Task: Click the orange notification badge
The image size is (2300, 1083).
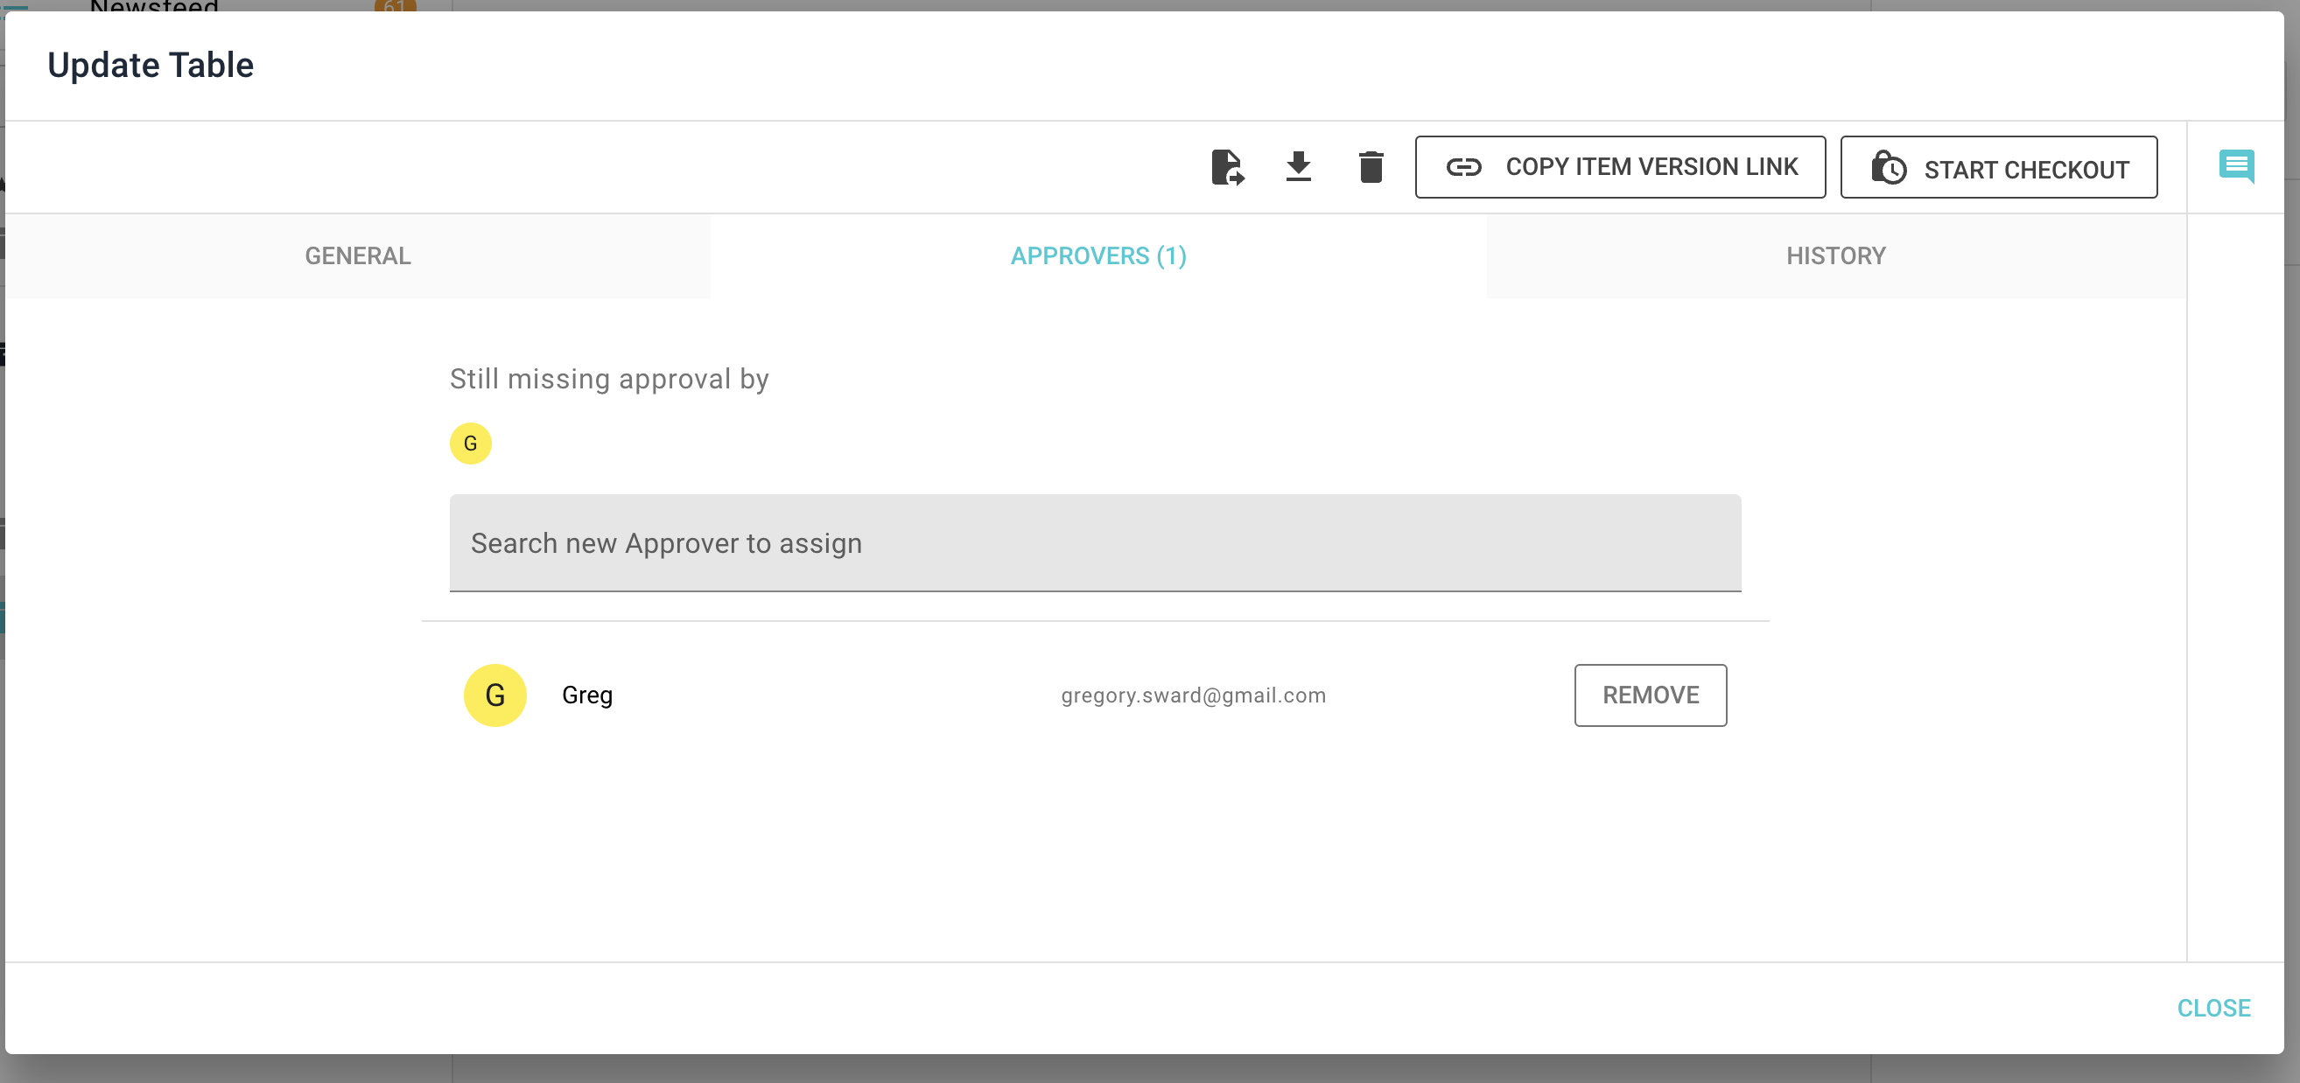Action: [x=395, y=5]
